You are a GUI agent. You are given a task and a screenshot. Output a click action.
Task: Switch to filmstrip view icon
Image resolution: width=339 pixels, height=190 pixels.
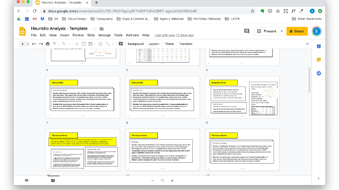27,181
